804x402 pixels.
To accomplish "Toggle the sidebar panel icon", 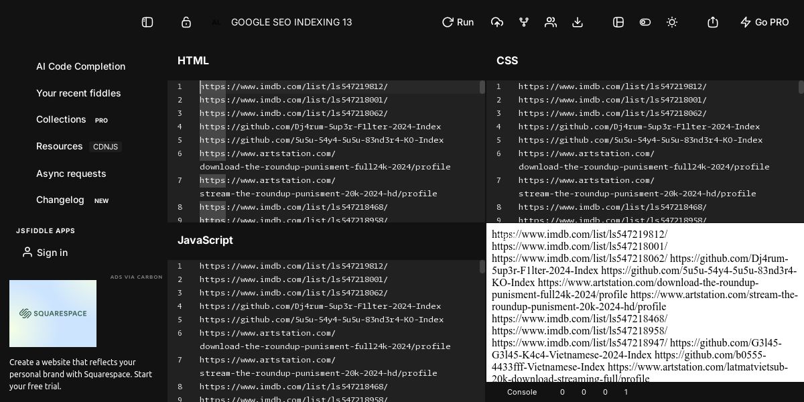I will 147,22.
